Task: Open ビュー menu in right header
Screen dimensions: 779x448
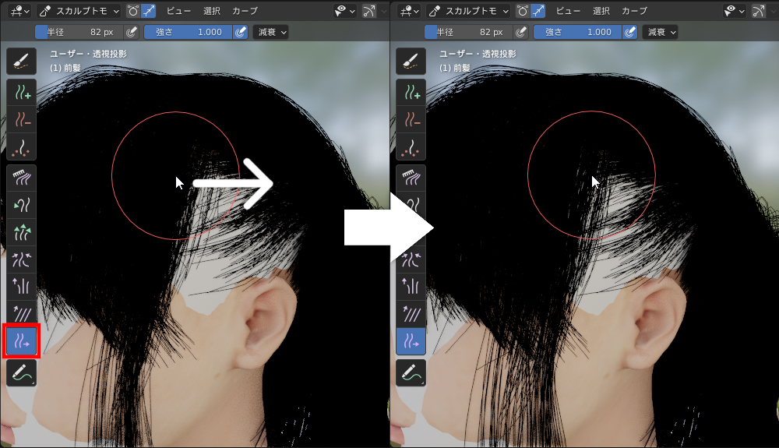Action: 568,11
